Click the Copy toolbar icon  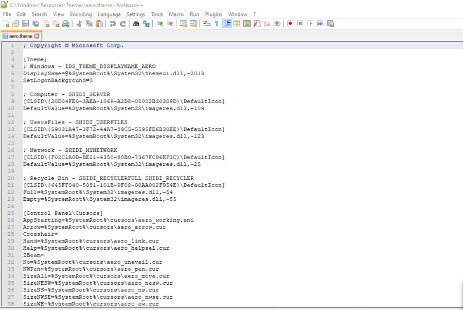89,24
